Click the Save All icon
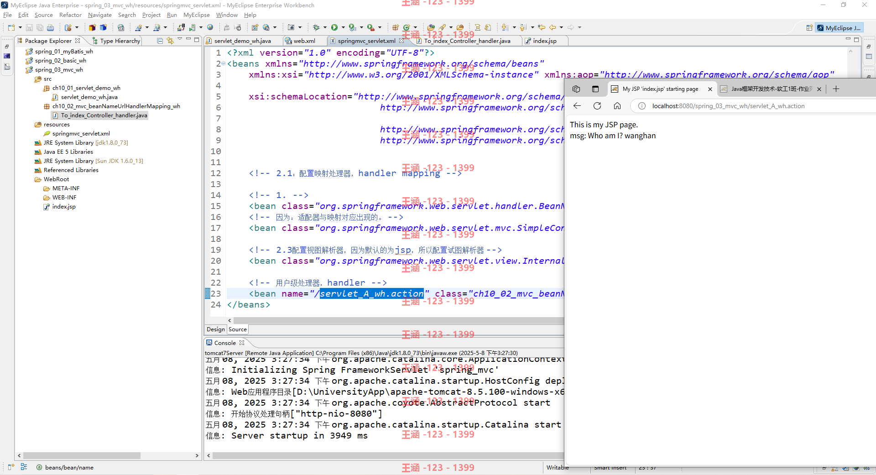The height and width of the screenshot is (475, 876). 40,27
